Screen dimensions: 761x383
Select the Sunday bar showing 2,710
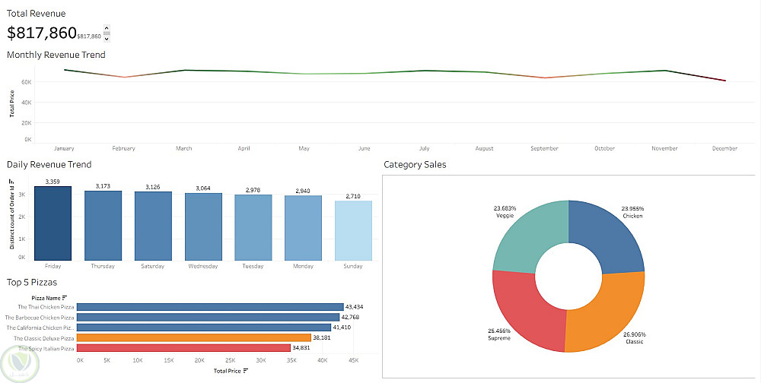(x=353, y=231)
